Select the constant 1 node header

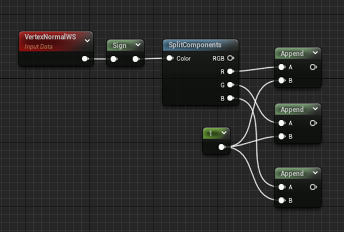(x=216, y=133)
